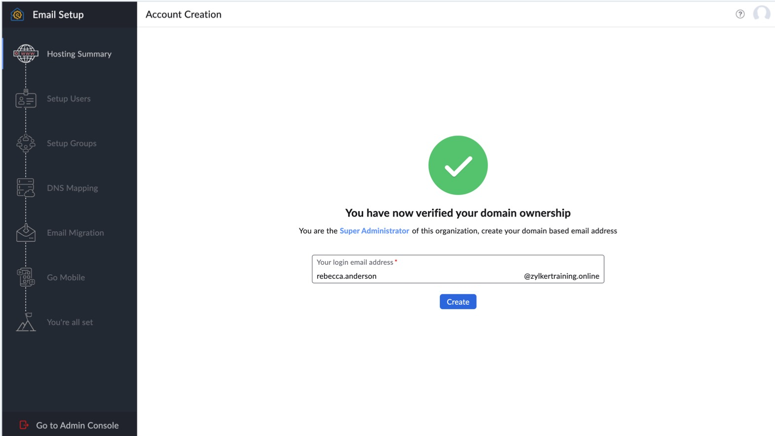
Task: Open the Super Administrator link
Action: pos(374,230)
